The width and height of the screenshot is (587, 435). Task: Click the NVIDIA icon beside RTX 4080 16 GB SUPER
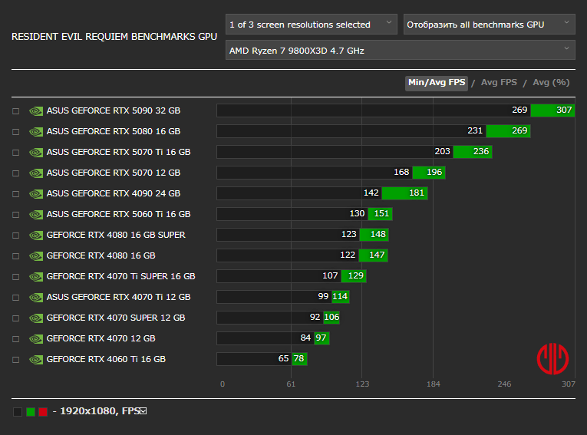point(35,235)
